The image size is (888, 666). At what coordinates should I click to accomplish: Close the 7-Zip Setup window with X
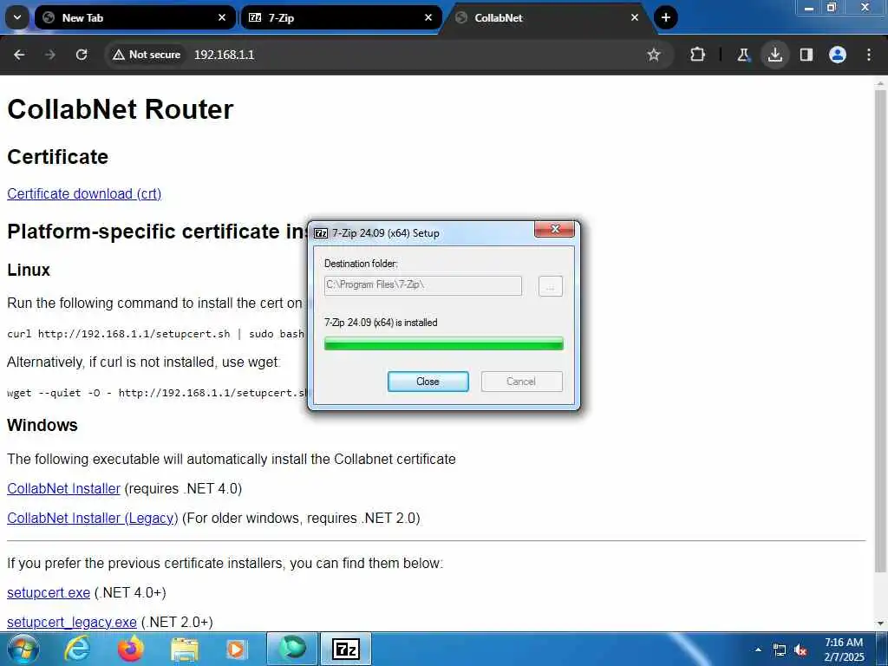point(555,229)
